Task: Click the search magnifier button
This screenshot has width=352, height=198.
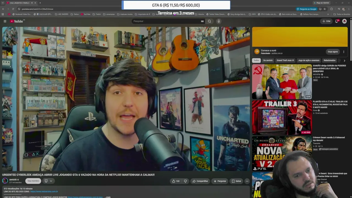Action: tap(210, 21)
